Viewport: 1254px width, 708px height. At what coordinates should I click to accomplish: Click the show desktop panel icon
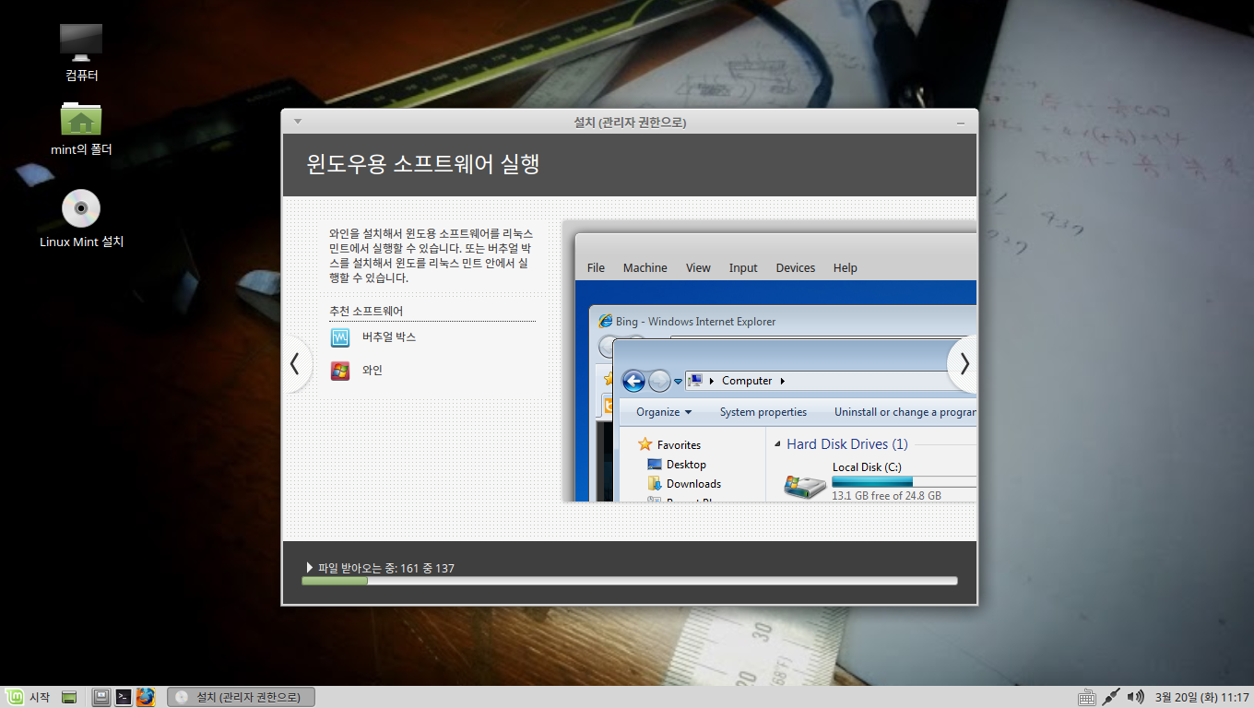69,698
